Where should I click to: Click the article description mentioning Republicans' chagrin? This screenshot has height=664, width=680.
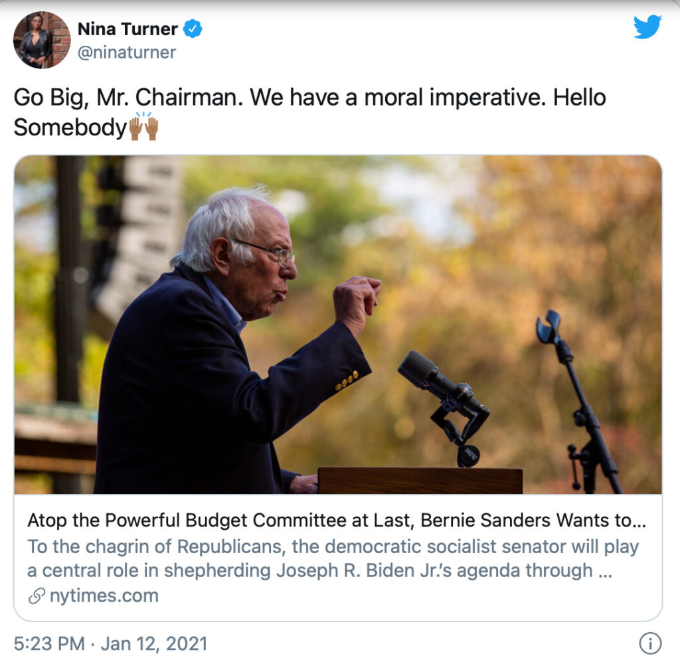332,558
